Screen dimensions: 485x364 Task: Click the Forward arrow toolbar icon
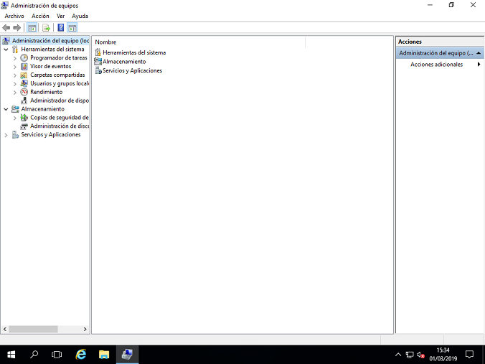point(17,28)
